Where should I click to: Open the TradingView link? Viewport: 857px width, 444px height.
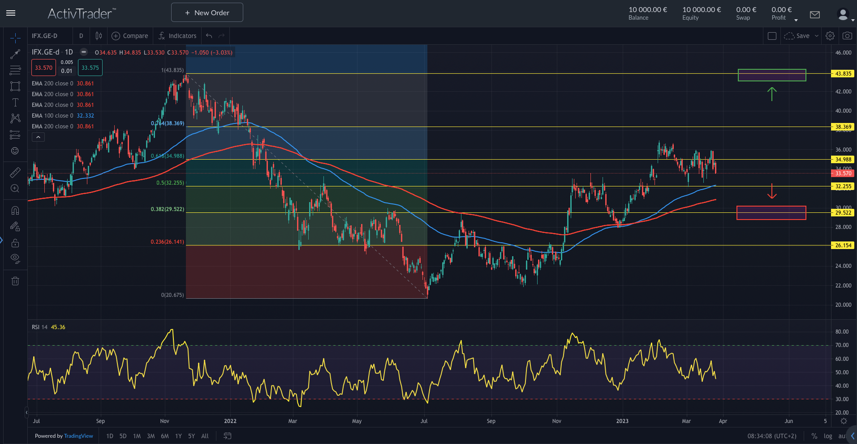78,436
